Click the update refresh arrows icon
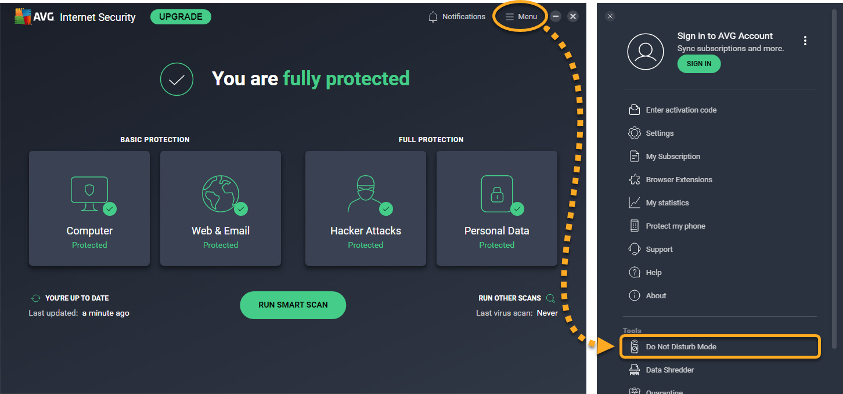Image resolution: width=843 pixels, height=394 pixels. point(36,298)
